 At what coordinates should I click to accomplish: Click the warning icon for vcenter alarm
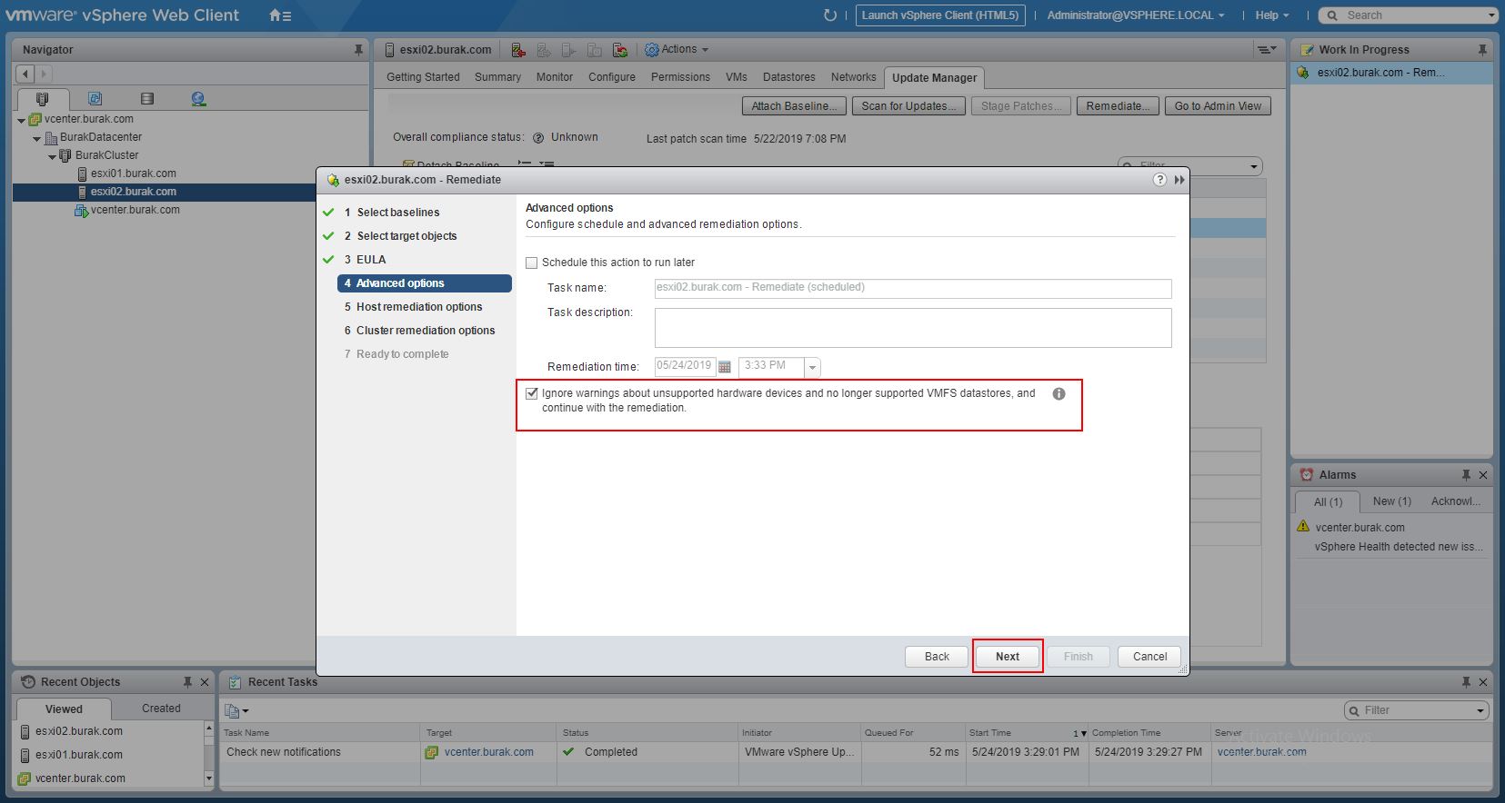1303,527
